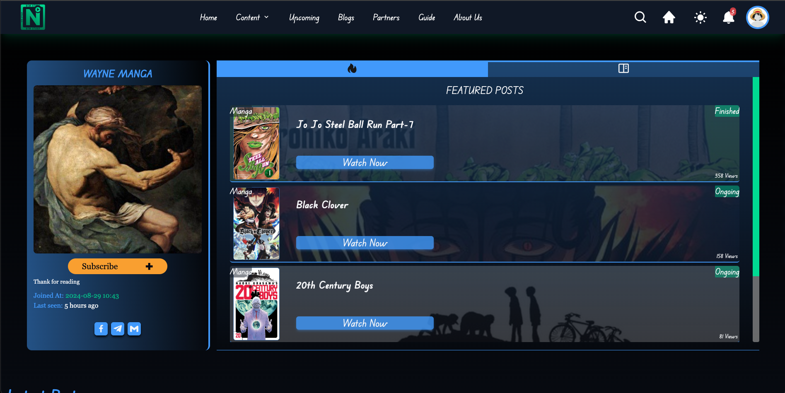785x393 pixels.
Task: Open Wayne Manga's Telegram link icon
Action: click(x=118, y=329)
